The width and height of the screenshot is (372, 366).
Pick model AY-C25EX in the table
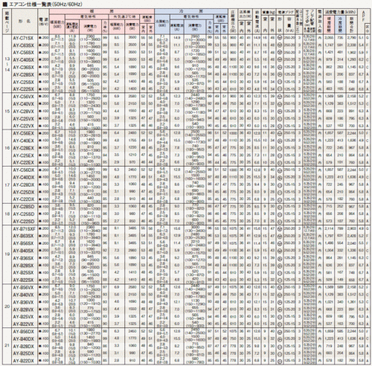[24, 155]
